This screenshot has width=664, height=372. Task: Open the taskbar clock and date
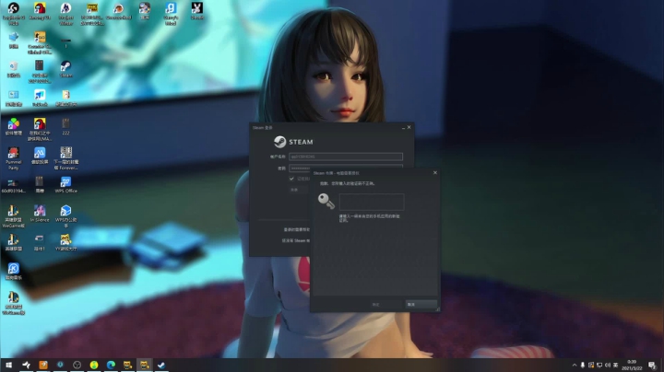coord(632,365)
